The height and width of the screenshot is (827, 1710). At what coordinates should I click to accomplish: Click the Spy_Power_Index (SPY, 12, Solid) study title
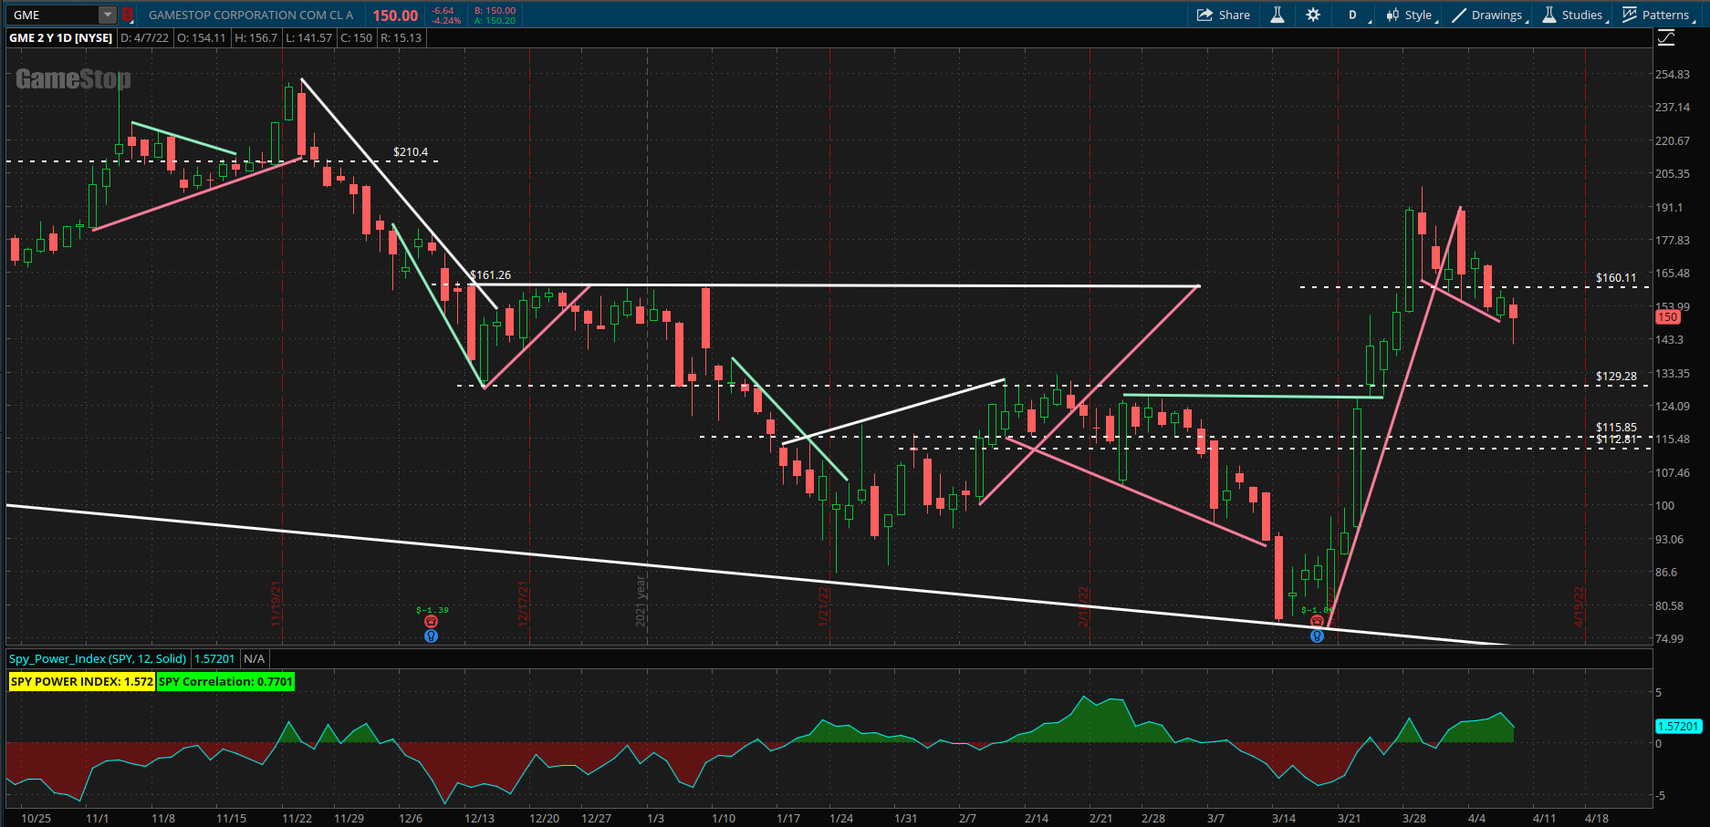point(98,658)
